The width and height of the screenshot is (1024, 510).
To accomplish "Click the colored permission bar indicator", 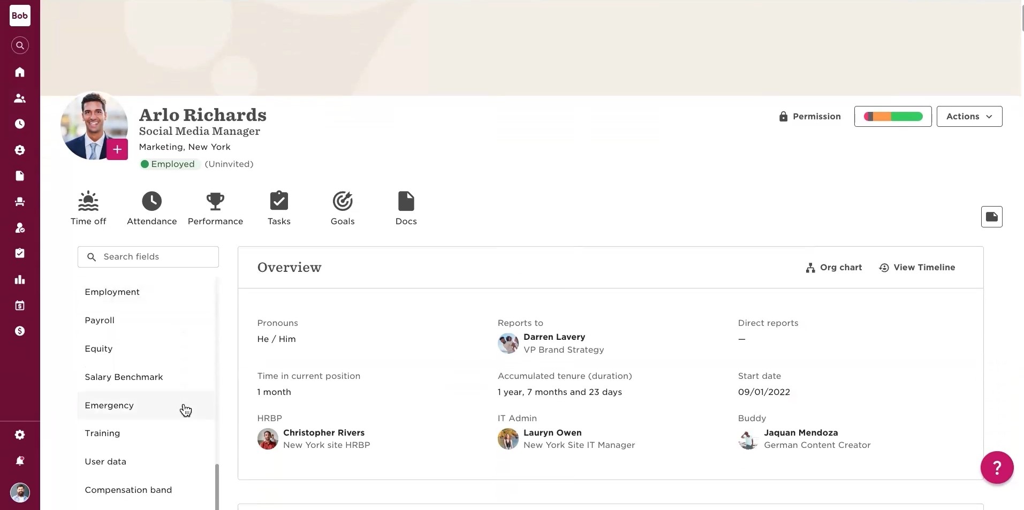I will [892, 116].
